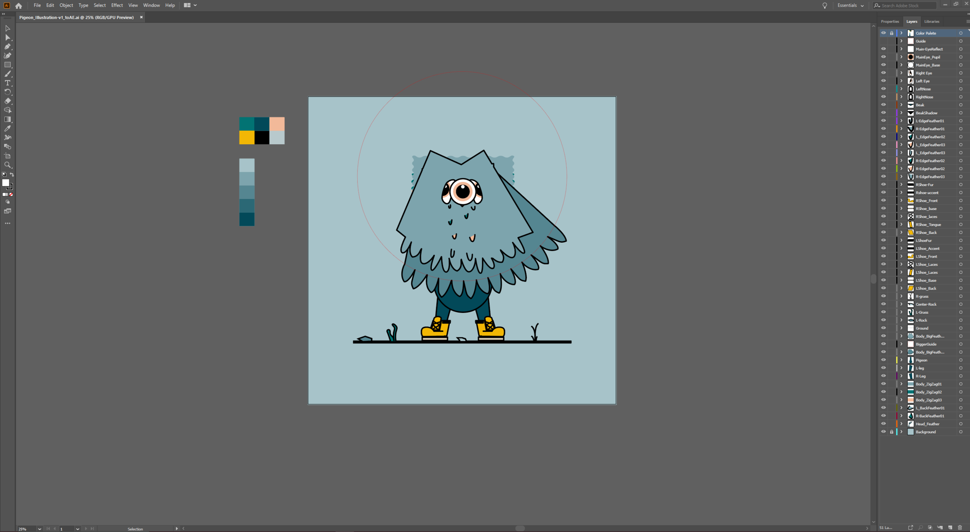Toggle visibility of the Beak layer
The height and width of the screenshot is (532, 970).
tap(883, 105)
